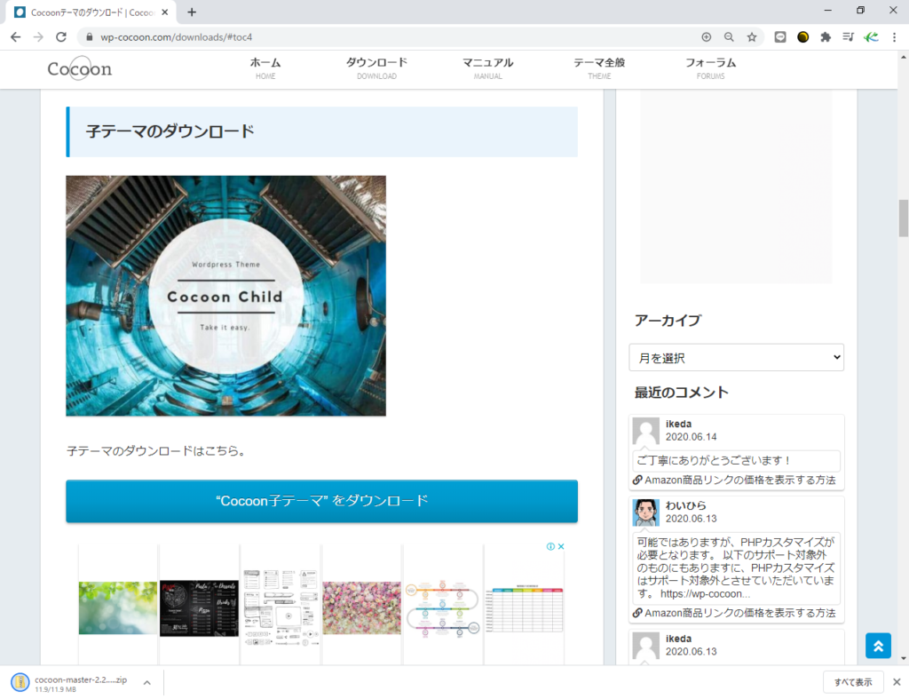Screen dimensions: 909x699
Task: Click the Cocoon site logo
Action: [79, 68]
